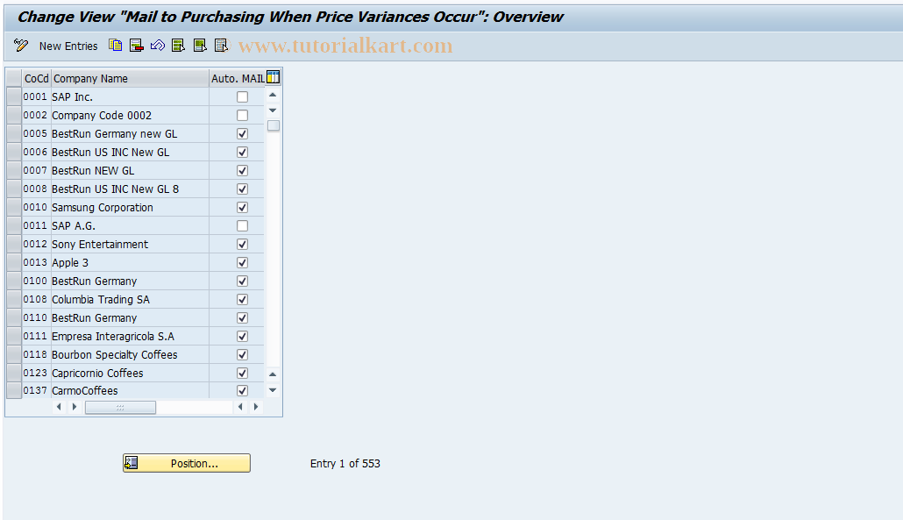The width and height of the screenshot is (903, 520).
Task: Click the company name cell 'Apple 3'
Action: point(130,262)
